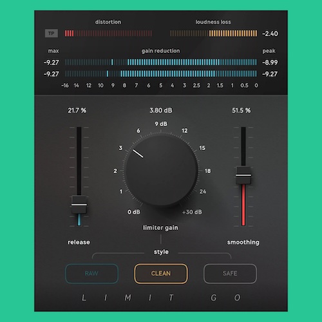Click the 'release' label
Screen dimensions: 322x322
click(79, 242)
